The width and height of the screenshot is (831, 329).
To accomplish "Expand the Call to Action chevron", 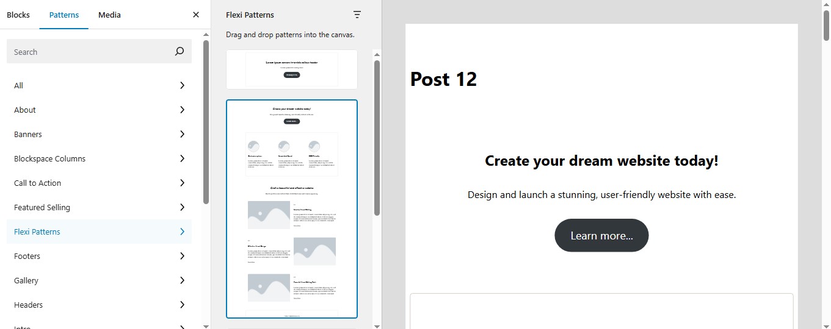I will pos(182,183).
